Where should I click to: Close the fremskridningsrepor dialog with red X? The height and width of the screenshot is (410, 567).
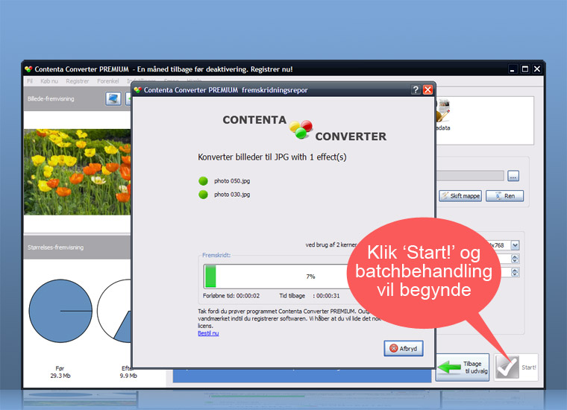coord(427,90)
